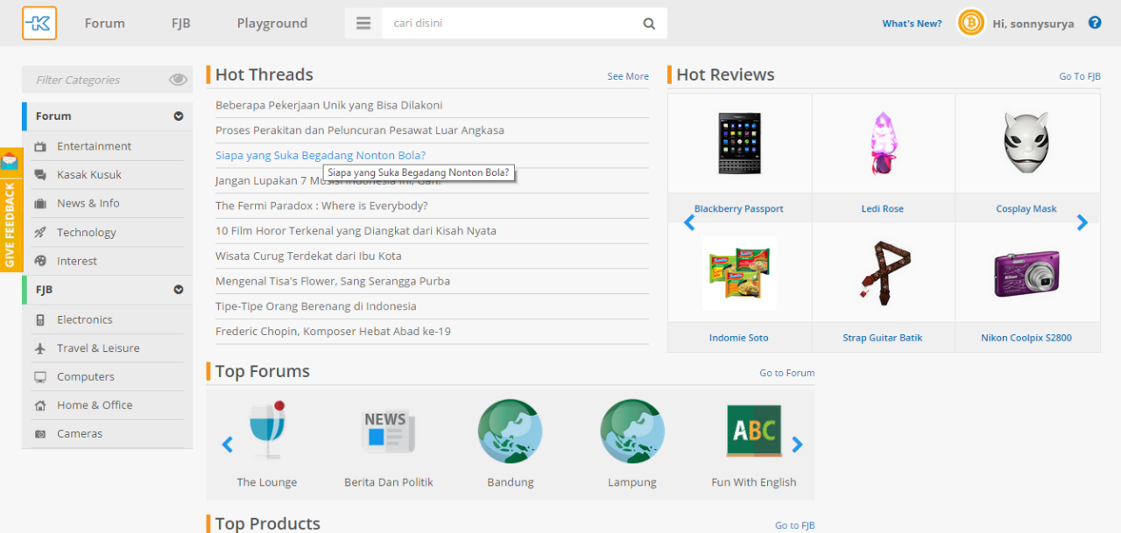
Task: Open thread The Fermi Paradox
Action: click(321, 206)
